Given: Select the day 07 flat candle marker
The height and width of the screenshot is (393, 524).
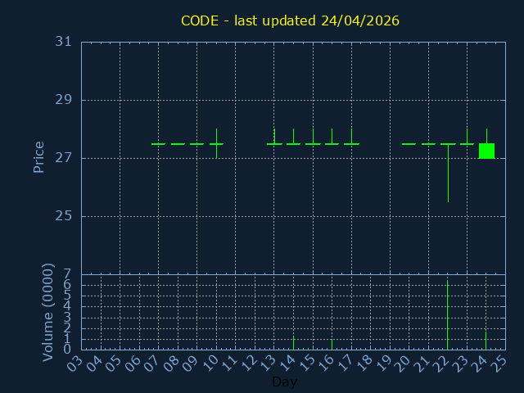Looking at the screenshot, I should [158, 144].
